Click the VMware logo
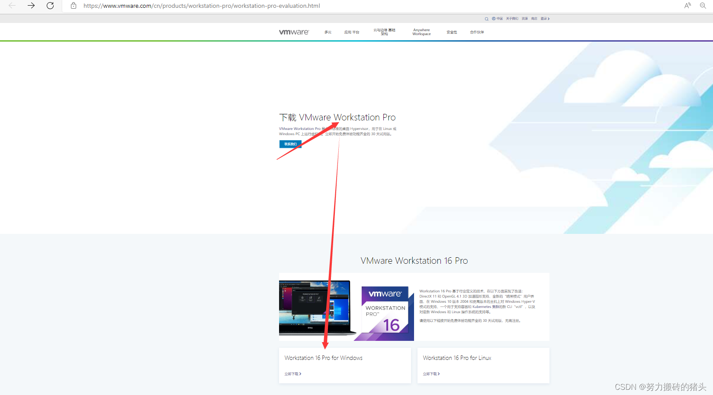The height and width of the screenshot is (395, 713). [x=294, y=32]
